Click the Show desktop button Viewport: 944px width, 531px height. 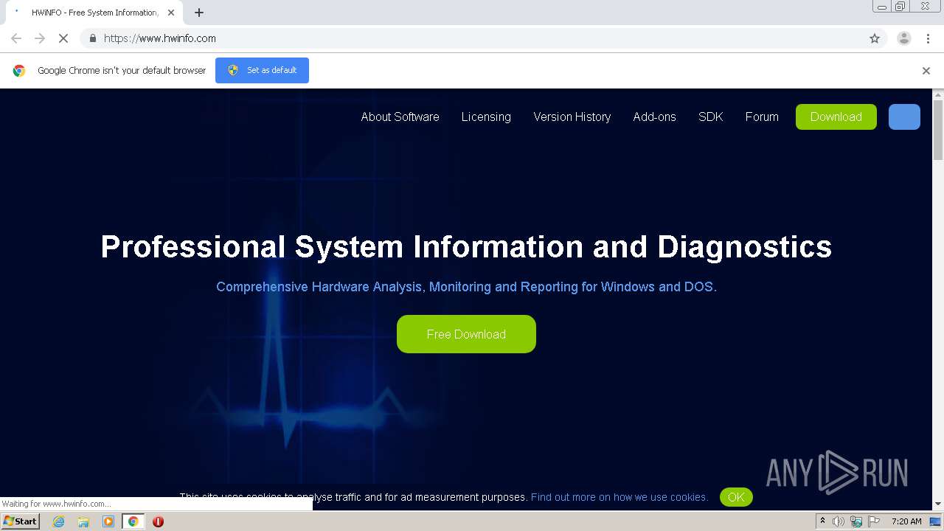click(936, 521)
